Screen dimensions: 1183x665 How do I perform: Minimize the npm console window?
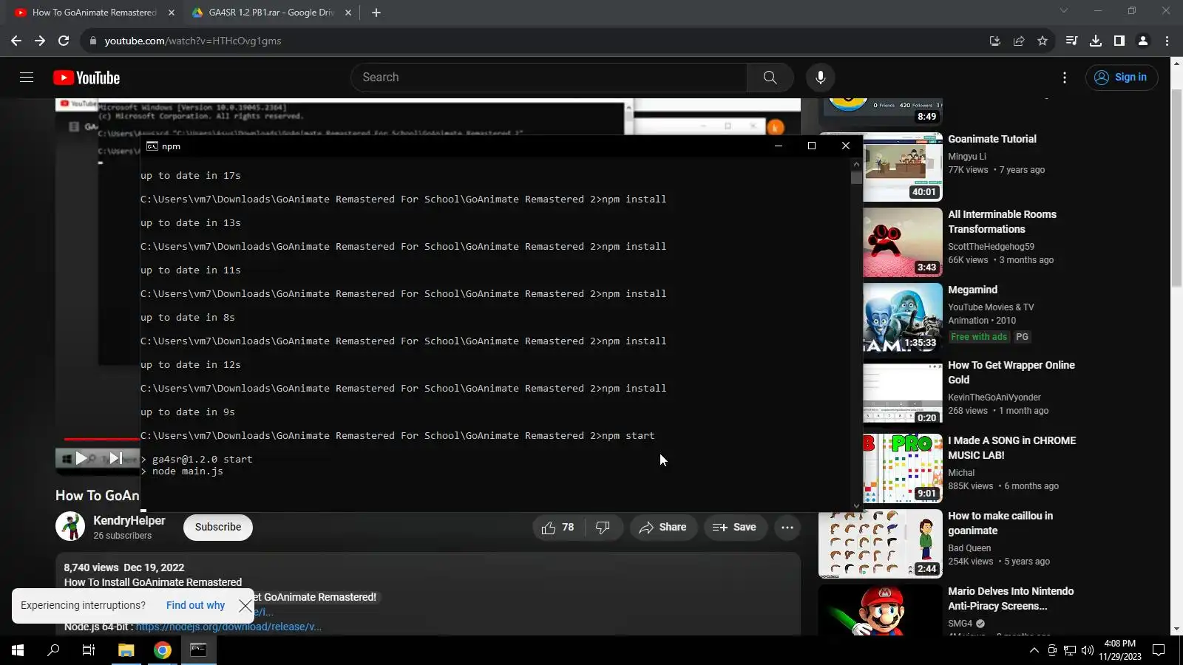coord(779,146)
